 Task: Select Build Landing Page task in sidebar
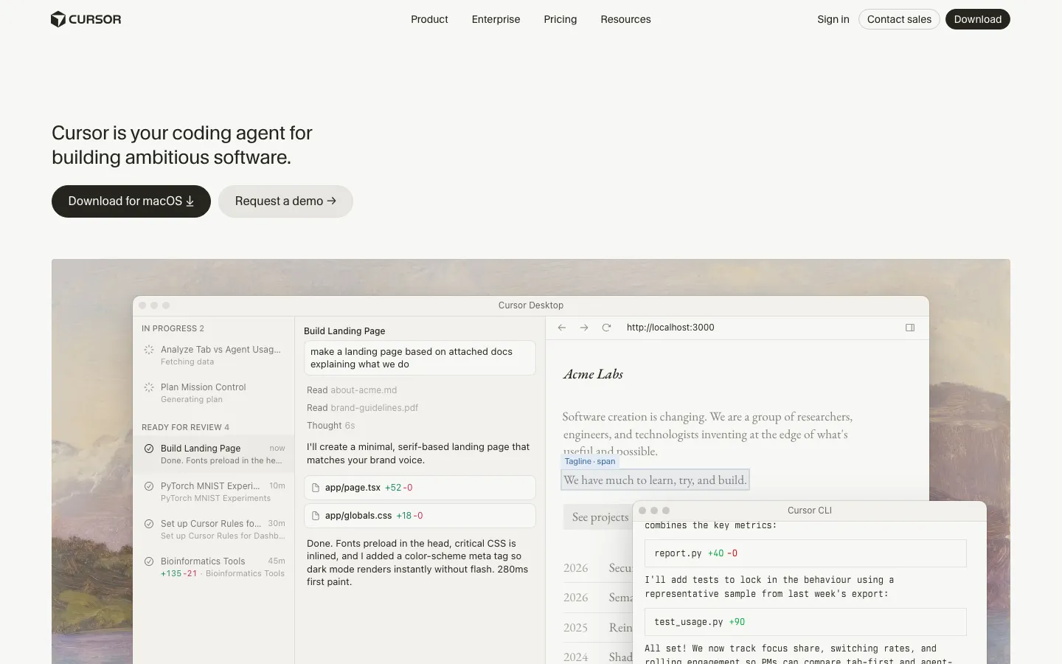click(x=214, y=454)
